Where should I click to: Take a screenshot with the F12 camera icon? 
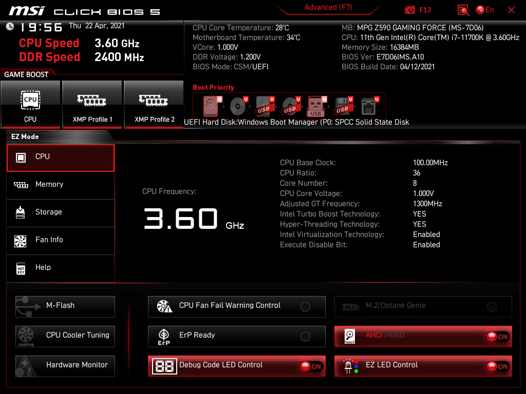[409, 10]
